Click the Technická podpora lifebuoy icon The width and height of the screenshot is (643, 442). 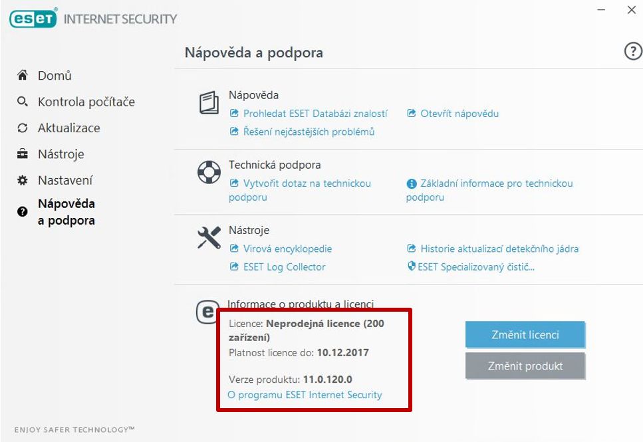coord(209,172)
